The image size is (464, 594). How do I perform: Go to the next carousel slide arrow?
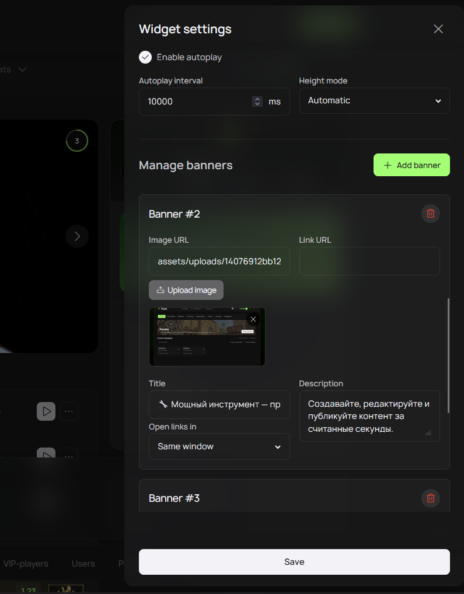(x=77, y=236)
